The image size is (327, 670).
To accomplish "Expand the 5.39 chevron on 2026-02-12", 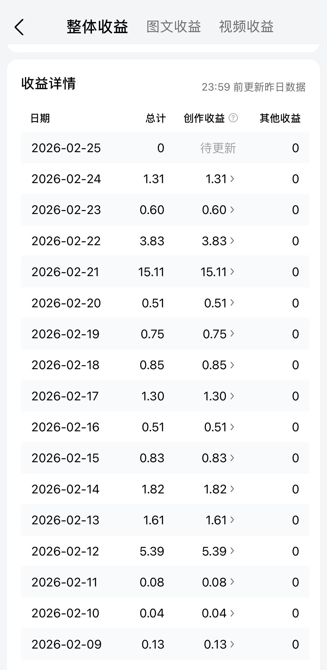I will pyautogui.click(x=232, y=551).
